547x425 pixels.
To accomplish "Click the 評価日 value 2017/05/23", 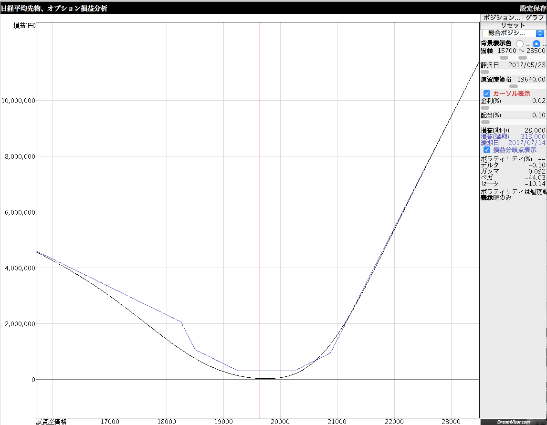I will point(526,65).
